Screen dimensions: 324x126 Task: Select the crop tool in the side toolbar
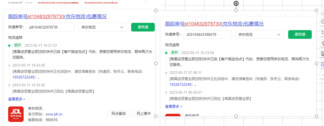coord(323,32)
